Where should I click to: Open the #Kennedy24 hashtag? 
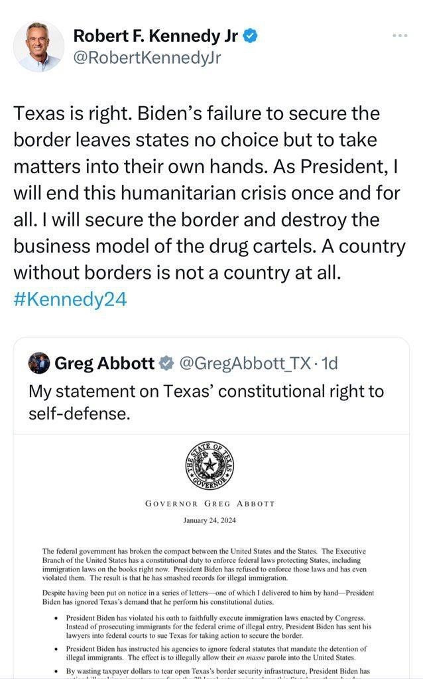(70, 299)
